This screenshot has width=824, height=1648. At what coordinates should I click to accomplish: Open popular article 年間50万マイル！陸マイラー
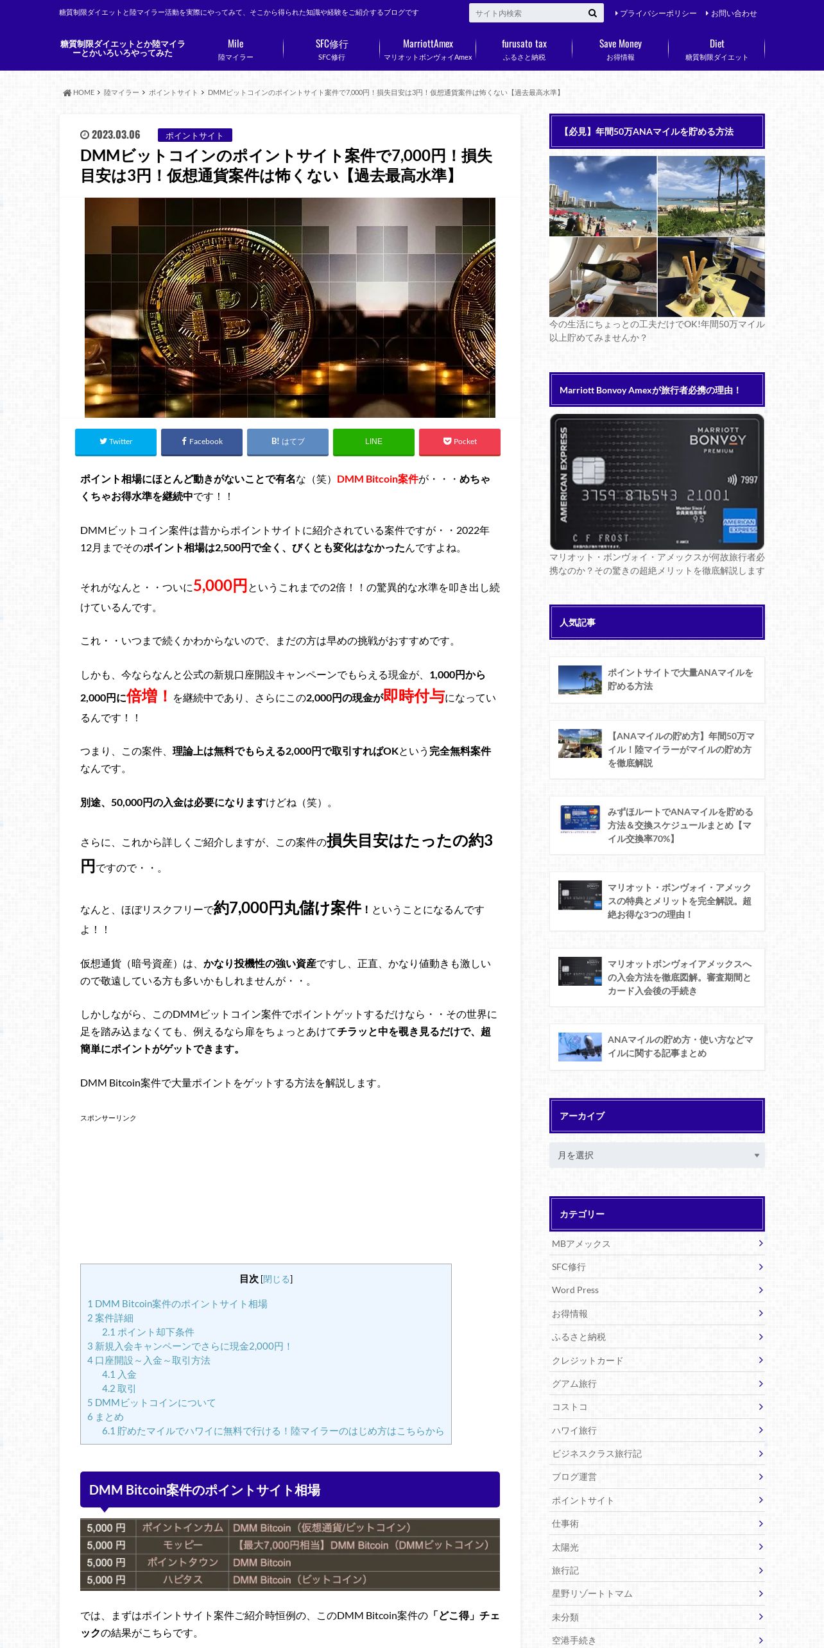pos(657,750)
